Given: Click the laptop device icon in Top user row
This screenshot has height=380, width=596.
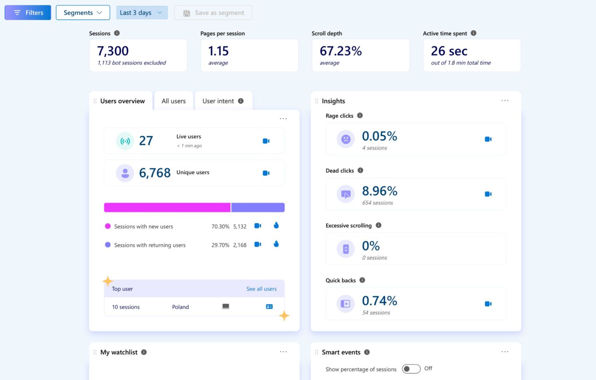Looking at the screenshot, I should pos(226,306).
